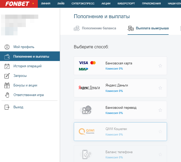Screen dimensions: 181x162
Task: Click Комиссия 0% under Банковский перевод
Action: tap(114, 113)
